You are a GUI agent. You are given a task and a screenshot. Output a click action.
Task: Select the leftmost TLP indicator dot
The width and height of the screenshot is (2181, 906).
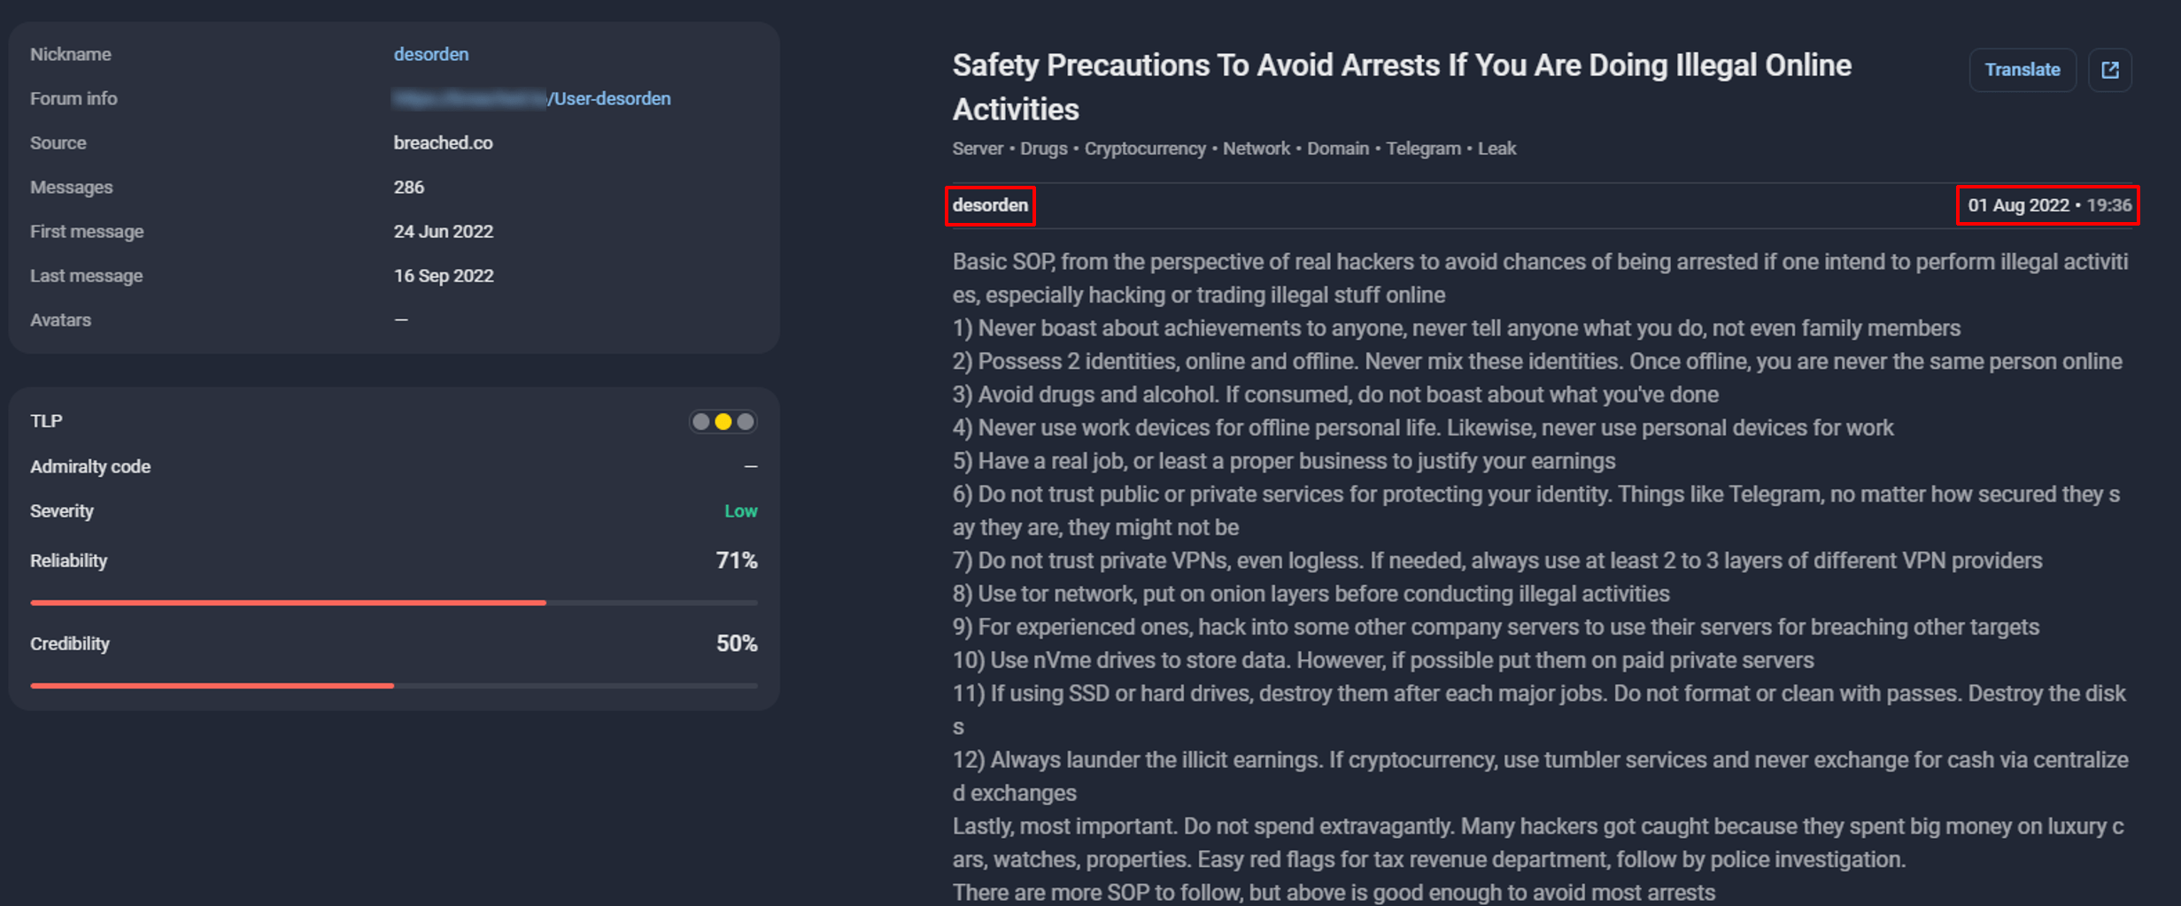coord(700,422)
